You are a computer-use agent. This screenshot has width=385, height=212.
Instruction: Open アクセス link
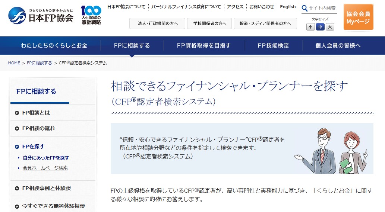235,7
